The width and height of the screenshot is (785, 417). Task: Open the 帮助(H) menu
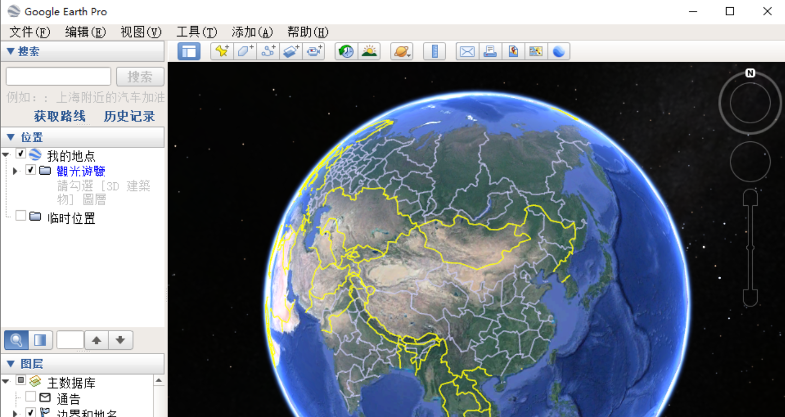308,32
